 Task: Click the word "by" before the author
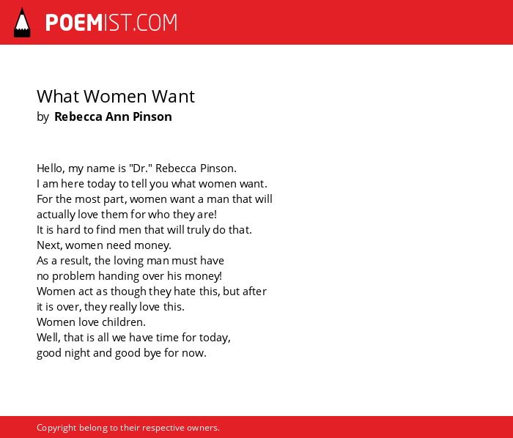tap(43, 117)
